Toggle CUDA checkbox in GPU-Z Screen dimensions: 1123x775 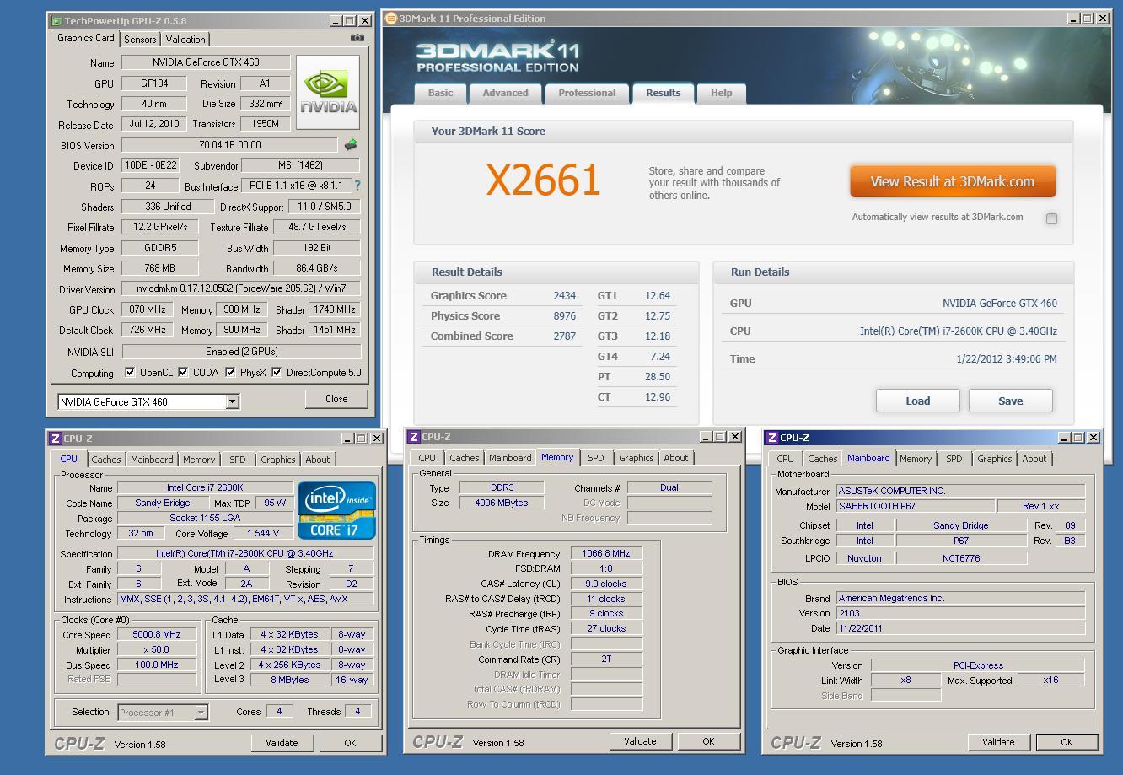183,372
